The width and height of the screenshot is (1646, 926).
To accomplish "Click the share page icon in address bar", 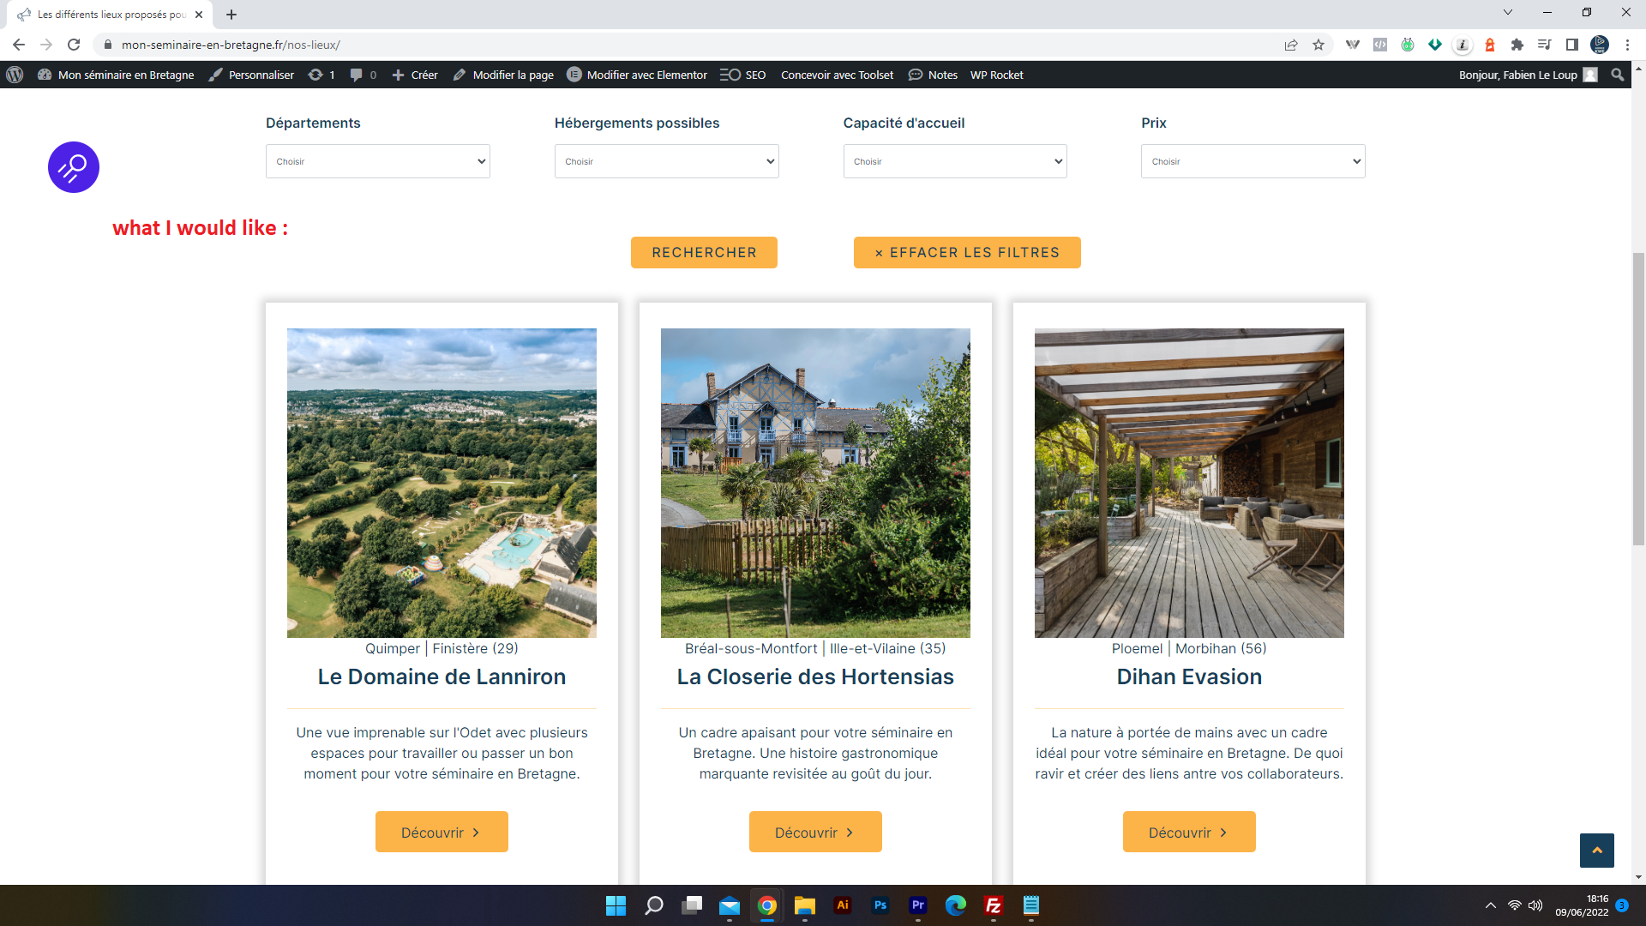I will coord(1291,45).
